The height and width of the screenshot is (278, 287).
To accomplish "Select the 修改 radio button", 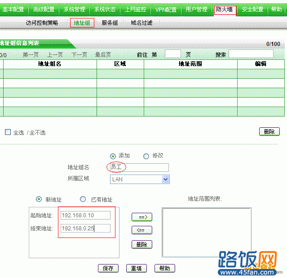I will 146,156.
